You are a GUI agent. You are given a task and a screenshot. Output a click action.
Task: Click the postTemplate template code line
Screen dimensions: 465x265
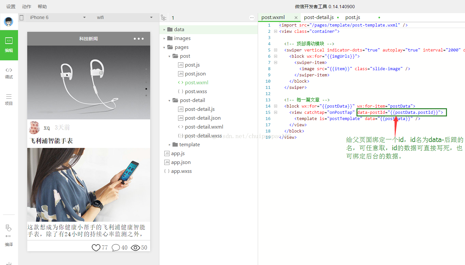click(x=357, y=119)
